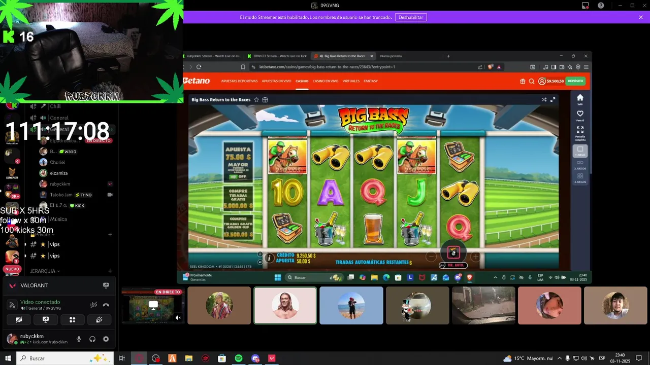Create channel in JERARQUIA category

click(x=110, y=271)
